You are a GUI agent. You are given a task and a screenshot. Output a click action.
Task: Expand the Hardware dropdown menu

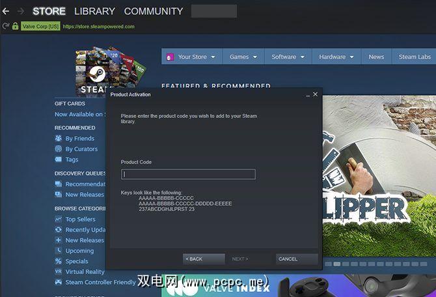336,57
